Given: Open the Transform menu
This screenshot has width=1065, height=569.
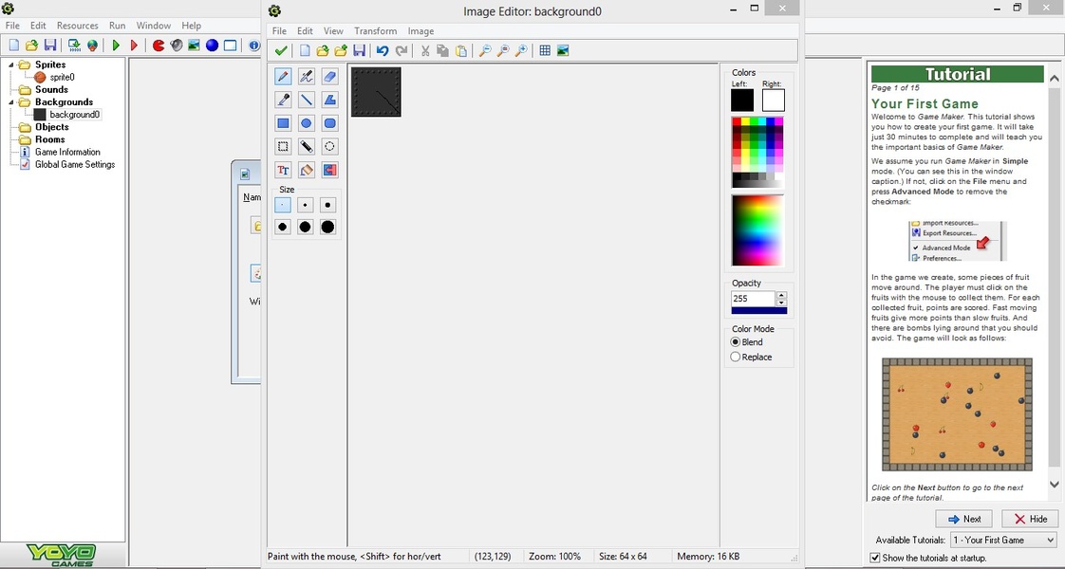Looking at the screenshot, I should point(375,31).
